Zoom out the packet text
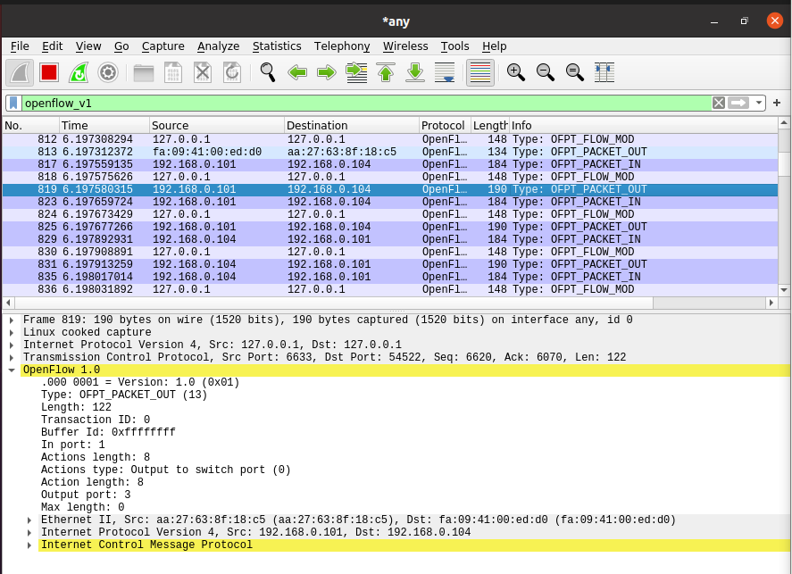The width and height of the screenshot is (792, 574). pos(546,72)
